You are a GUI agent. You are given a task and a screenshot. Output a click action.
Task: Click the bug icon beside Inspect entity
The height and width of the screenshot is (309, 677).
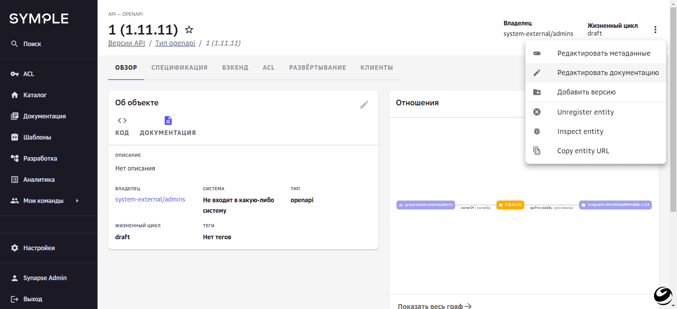[537, 131]
